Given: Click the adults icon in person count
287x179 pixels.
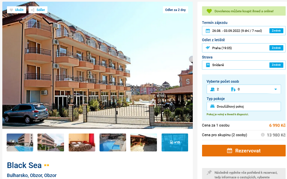Looking at the screenshot, I should (x=212, y=89).
